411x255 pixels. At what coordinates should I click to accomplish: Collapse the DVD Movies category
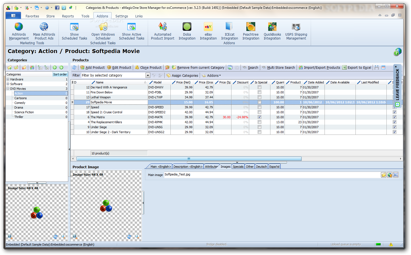point(8,89)
